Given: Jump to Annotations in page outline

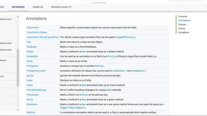Looking at the screenshot, I should [184, 21].
